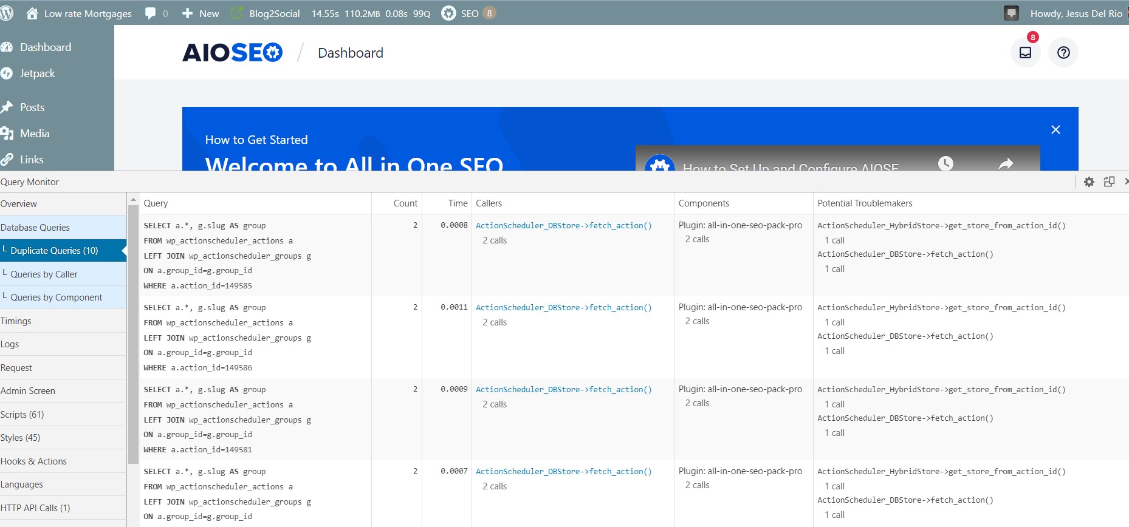This screenshot has width=1129, height=527.
Task: Click Howdy, Jesus Del Rio account menu
Action: [x=1076, y=13]
